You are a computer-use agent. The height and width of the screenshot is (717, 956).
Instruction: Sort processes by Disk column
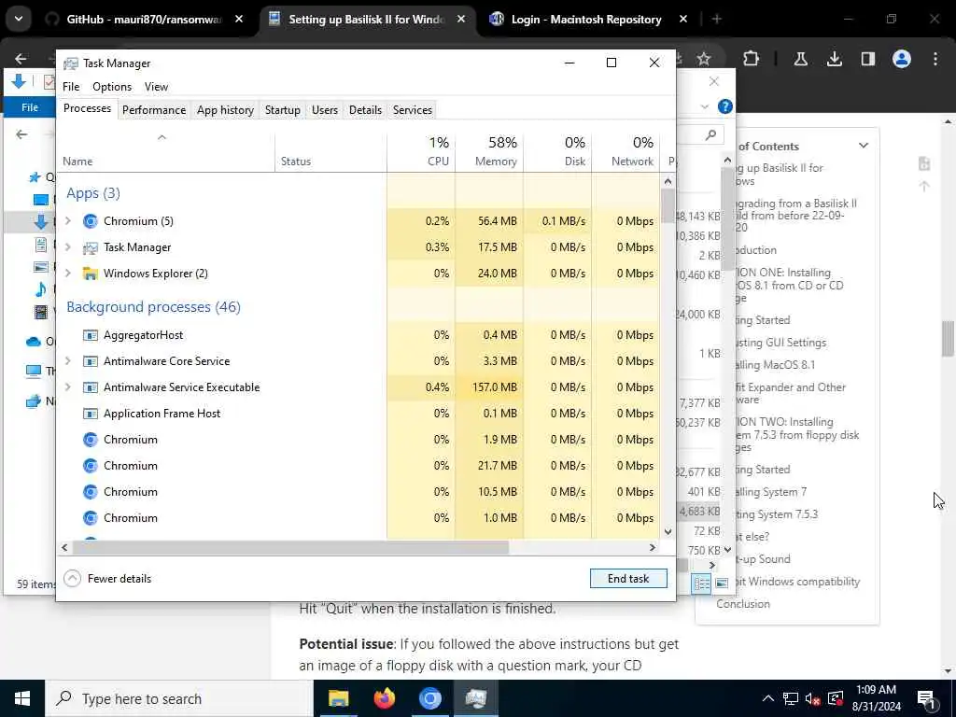557,151
